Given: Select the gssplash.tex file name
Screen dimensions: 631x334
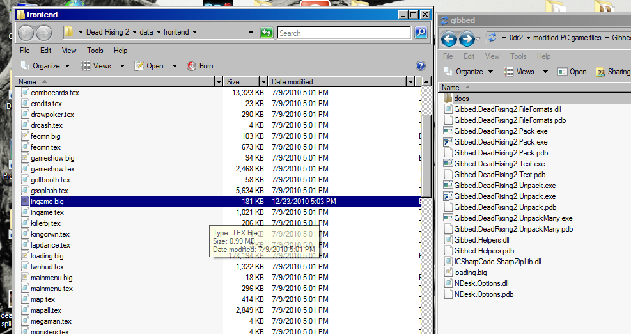Looking at the screenshot, I should tap(49, 191).
